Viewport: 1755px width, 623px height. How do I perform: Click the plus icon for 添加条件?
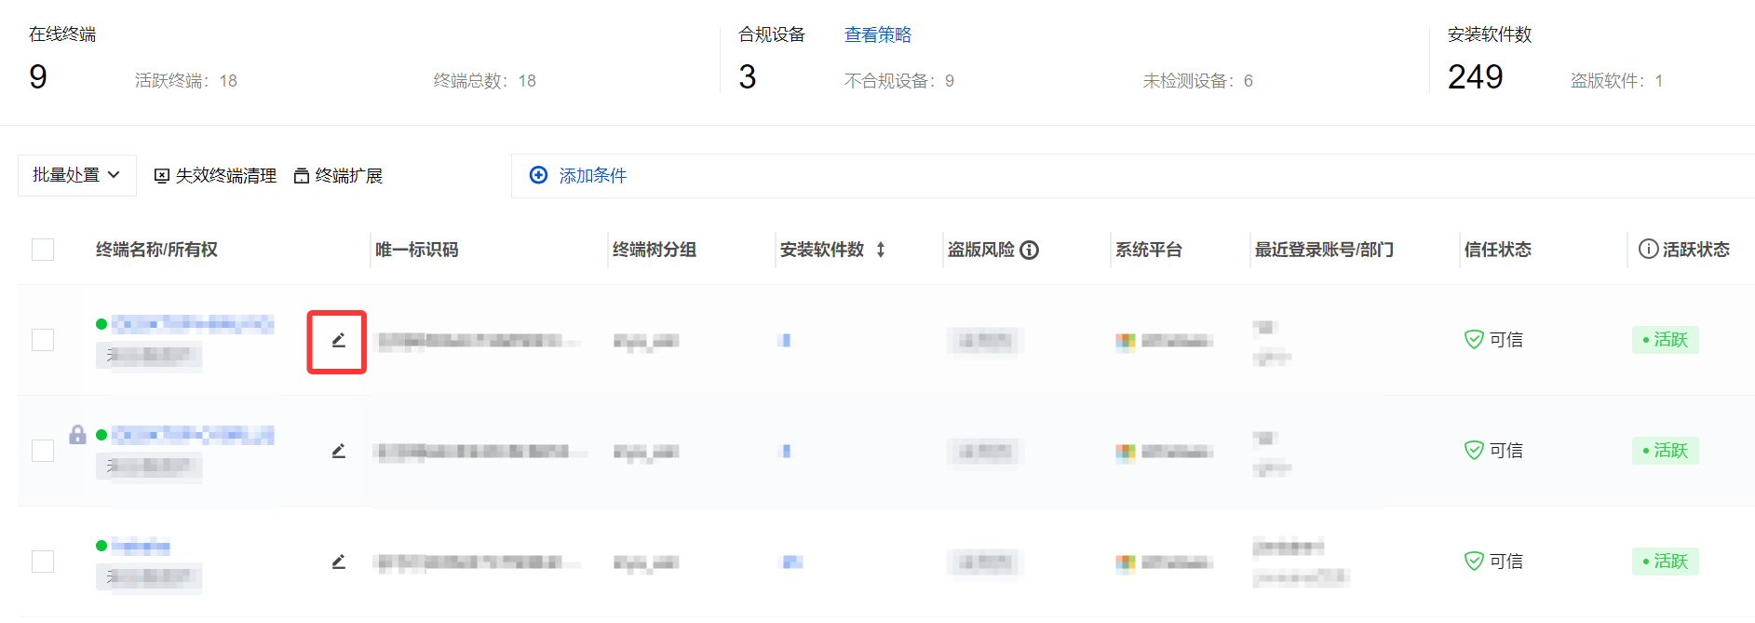538,175
